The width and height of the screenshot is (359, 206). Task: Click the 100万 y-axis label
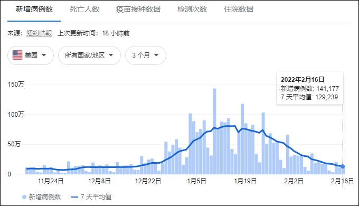16,114
